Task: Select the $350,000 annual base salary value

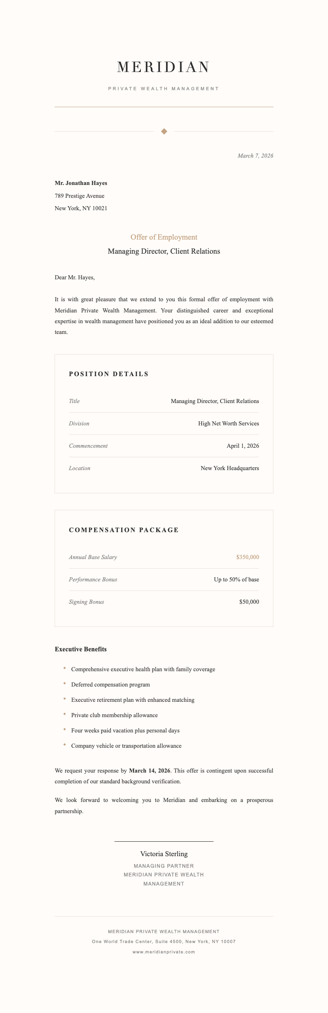Action: click(x=247, y=557)
